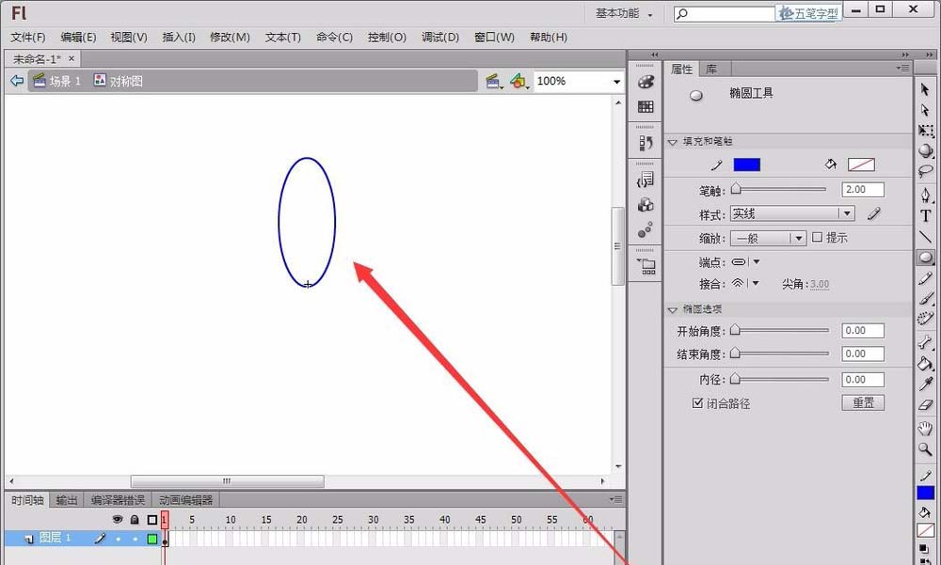Viewport: 941px width, 565px height.
Task: Open the 基本功能 workspace dropdown
Action: coord(624,13)
